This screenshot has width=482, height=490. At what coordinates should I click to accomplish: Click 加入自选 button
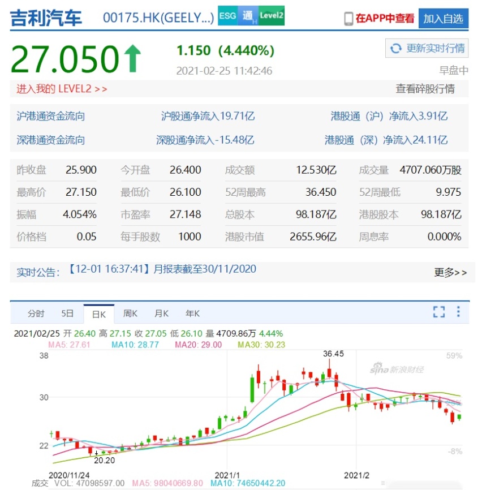pyautogui.click(x=444, y=19)
